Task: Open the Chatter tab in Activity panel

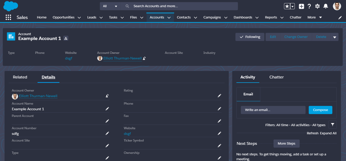Action: click(276, 77)
